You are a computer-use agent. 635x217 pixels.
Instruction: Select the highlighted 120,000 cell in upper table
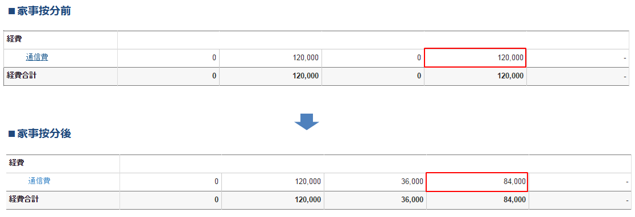[475, 58]
